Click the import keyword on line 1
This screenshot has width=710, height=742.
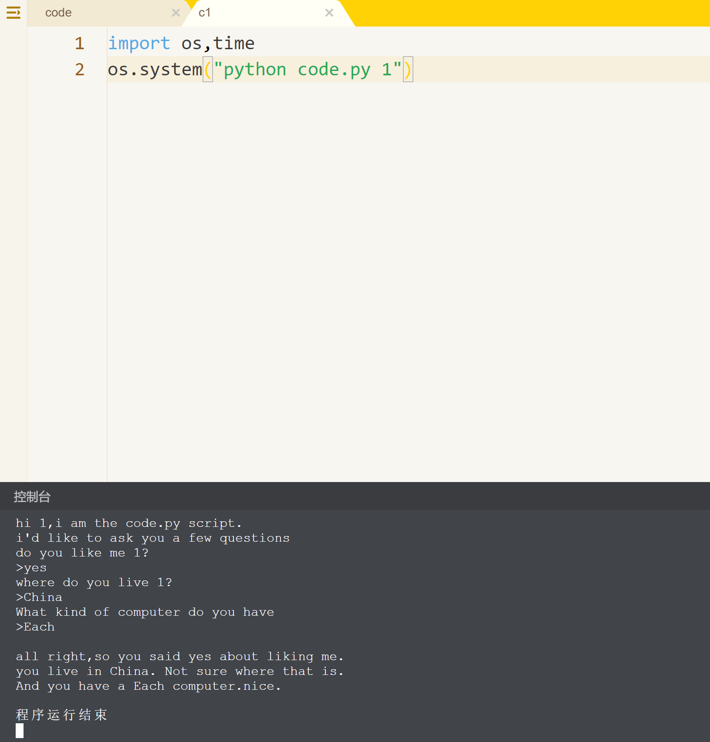tap(139, 43)
